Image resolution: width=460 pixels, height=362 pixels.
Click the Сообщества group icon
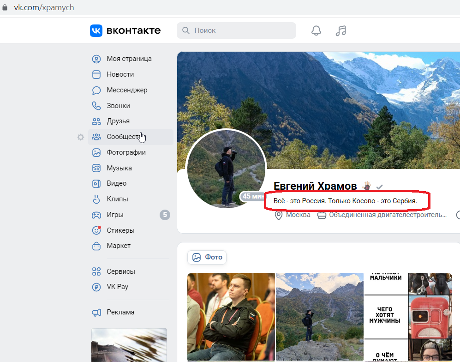point(96,137)
